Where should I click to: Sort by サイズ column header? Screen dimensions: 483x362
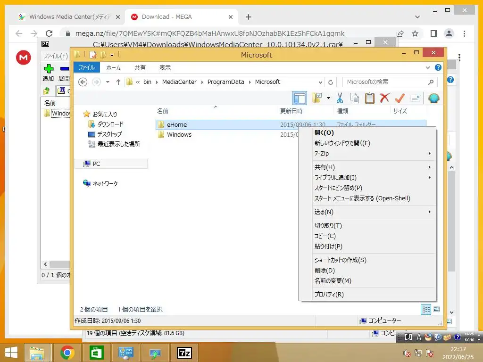pyautogui.click(x=400, y=111)
